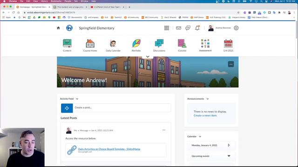Open the Daily Calendar icon
The width and height of the screenshot is (298, 167).
click(x=113, y=43)
